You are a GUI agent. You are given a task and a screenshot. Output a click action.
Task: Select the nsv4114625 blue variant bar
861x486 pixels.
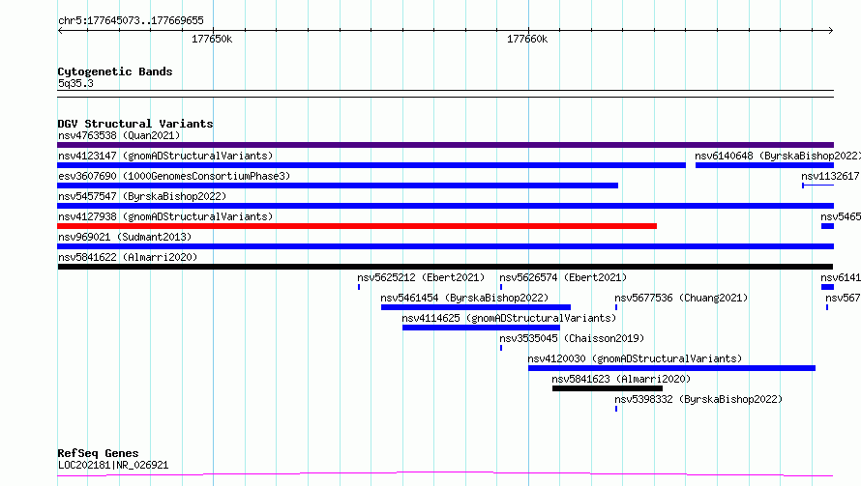(x=481, y=328)
